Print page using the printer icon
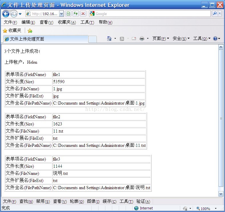This screenshot has height=212, width=225. [142, 39]
